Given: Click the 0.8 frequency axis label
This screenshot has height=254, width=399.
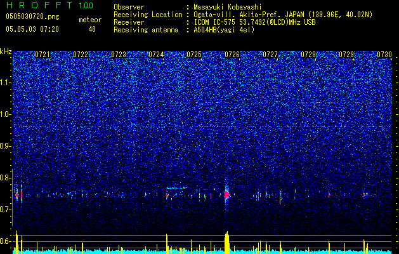Looking at the screenshot, I should [6, 178].
